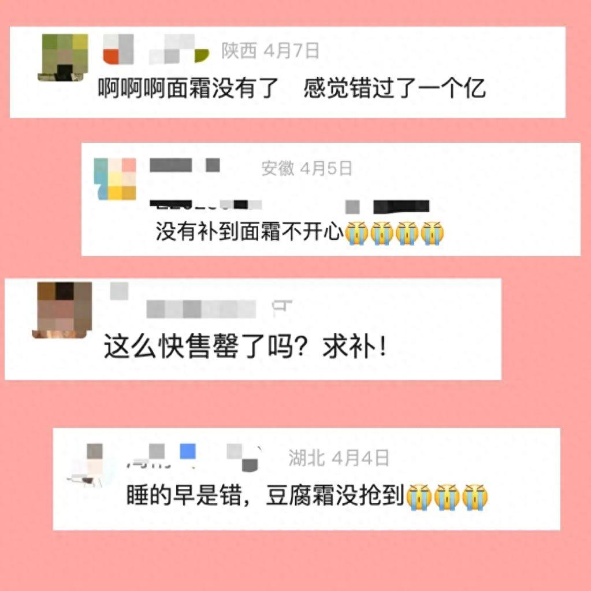Select the 安徽 4月5日 timestamp
Image resolution: width=591 pixels, height=591 pixels.
[x=307, y=168]
